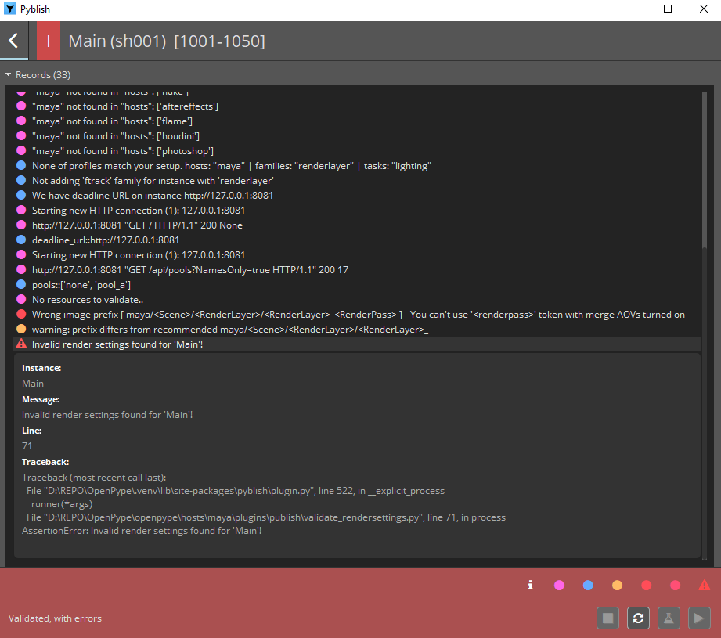721x638 pixels.
Task: Click the Reset refresh button
Action: [x=638, y=618]
